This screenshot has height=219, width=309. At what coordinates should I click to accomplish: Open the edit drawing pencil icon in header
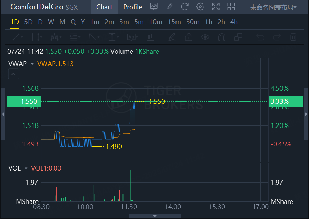point(169,7)
